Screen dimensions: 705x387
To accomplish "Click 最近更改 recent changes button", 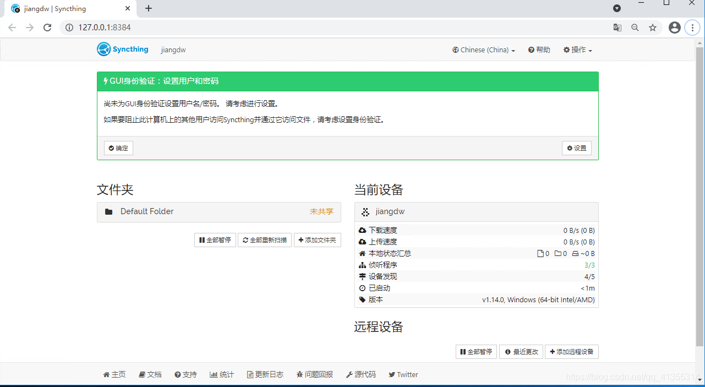I will [x=521, y=352].
